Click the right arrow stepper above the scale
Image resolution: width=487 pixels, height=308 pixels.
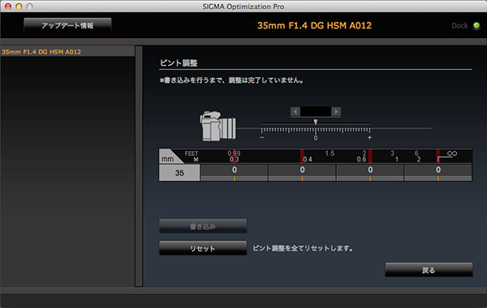[336, 111]
